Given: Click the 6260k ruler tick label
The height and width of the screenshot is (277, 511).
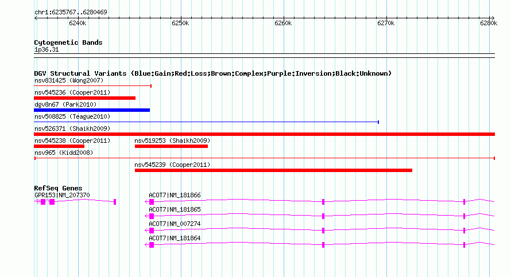Looking at the screenshot, I should tap(283, 23).
